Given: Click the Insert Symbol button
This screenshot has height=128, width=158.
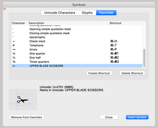Looking at the screenshot, I should click(x=137, y=117).
